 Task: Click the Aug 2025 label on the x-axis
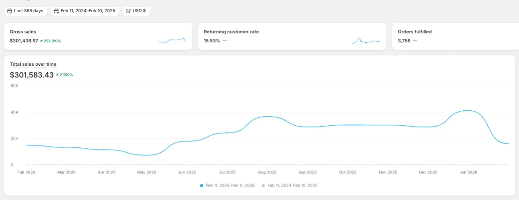click(x=267, y=172)
